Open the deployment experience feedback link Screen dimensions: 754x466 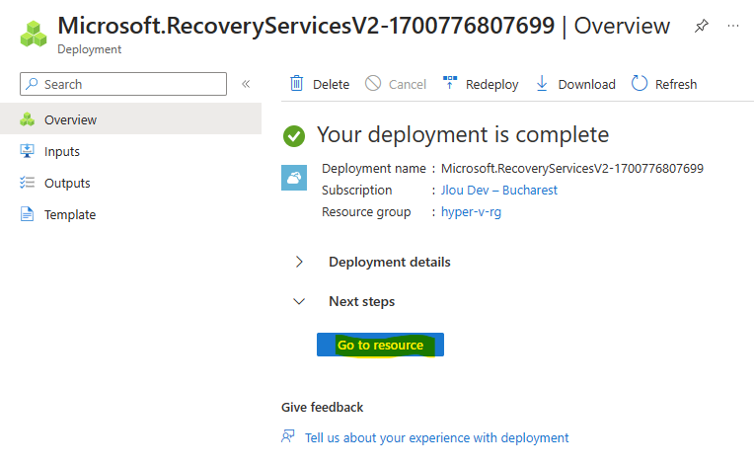436,437
